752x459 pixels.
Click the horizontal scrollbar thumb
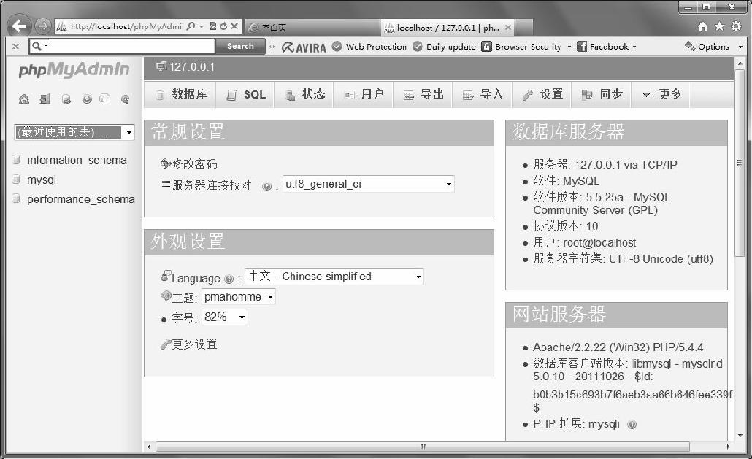(x=423, y=447)
